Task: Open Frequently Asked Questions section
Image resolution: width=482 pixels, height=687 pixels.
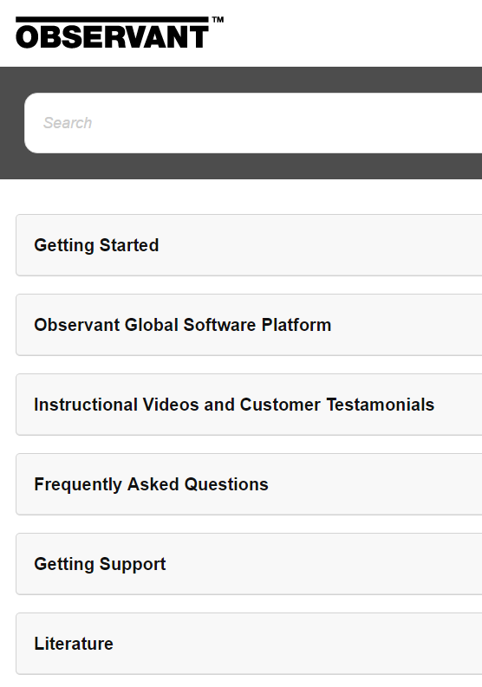Action: [x=249, y=484]
